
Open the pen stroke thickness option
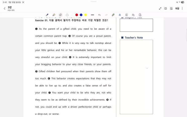[x=92, y=15]
